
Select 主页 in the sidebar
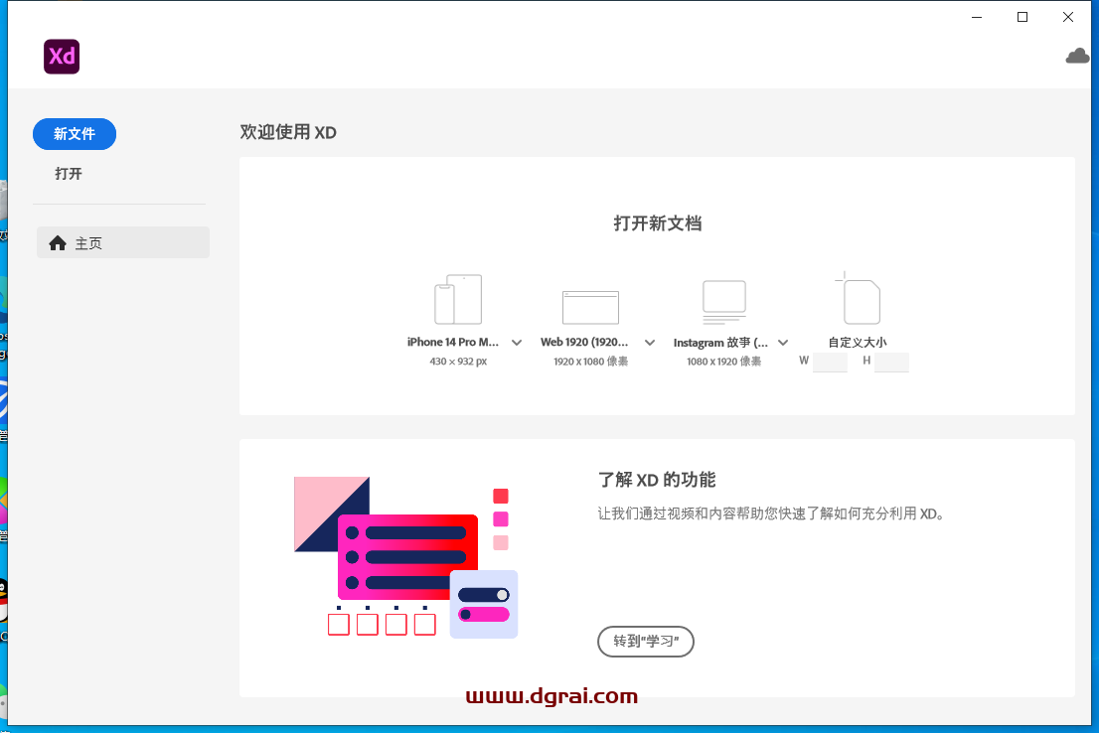122,242
